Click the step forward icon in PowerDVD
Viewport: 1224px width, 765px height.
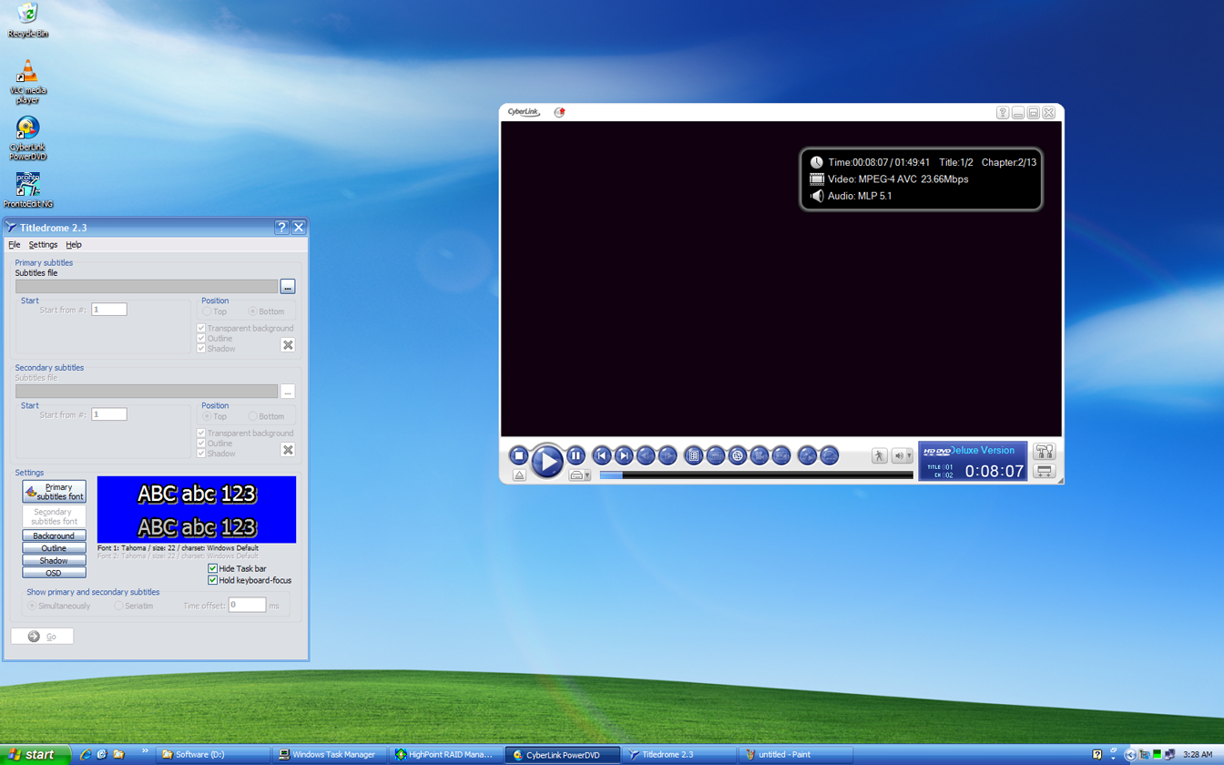[x=668, y=455]
